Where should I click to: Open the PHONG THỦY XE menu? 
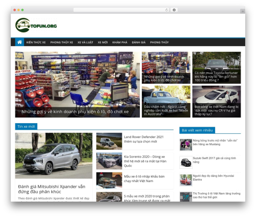[x=61, y=42]
